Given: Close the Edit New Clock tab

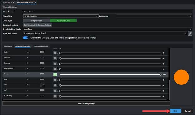Looking at the screenshot, I should (35, 2).
